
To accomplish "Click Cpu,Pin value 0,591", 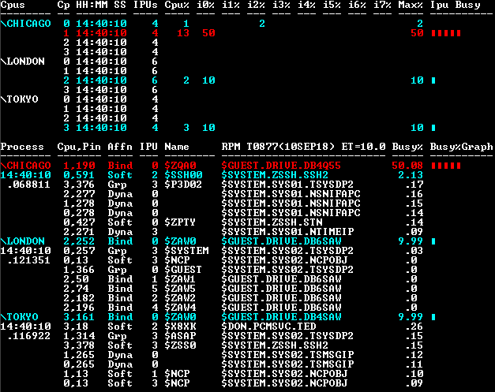I will [x=79, y=175].
